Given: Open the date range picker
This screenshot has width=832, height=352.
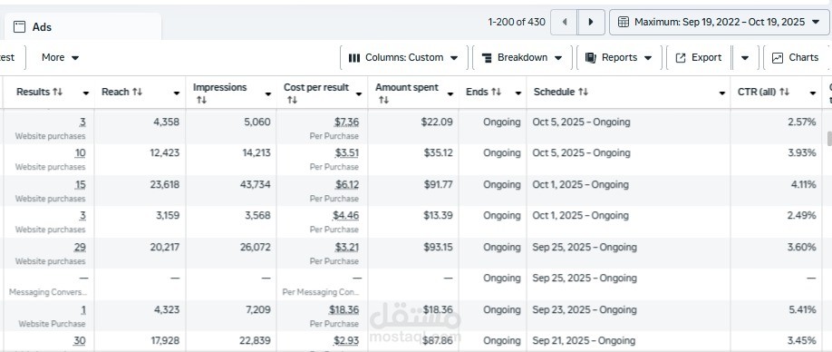Looking at the screenshot, I should pyautogui.click(x=719, y=23).
